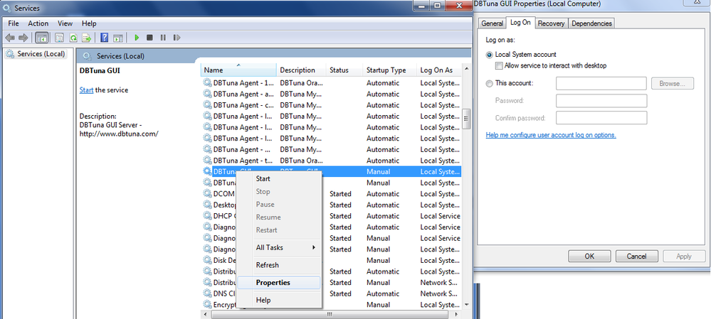Enable Allow service to interact with desktop
This screenshot has height=319, width=711.
[499, 65]
